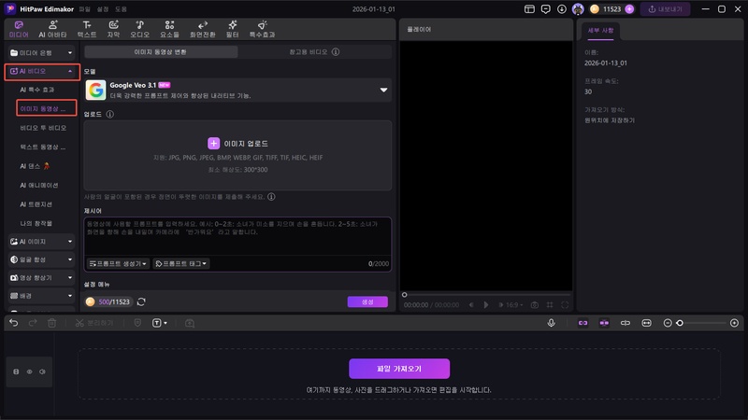Open AI 애니메이션 in the sidebar
The width and height of the screenshot is (748, 420).
click(x=39, y=185)
